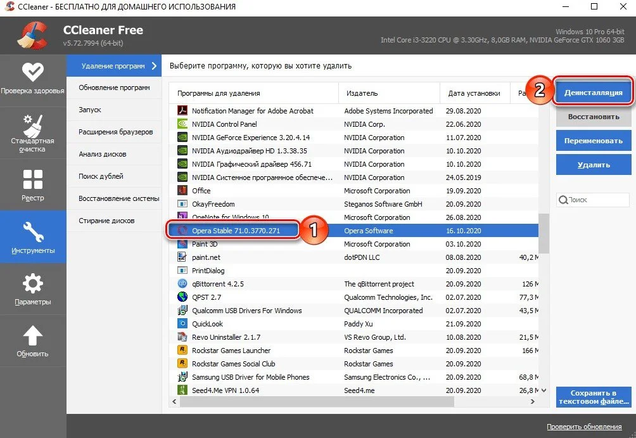
Task: Click the NVIDIA Control Panel row icon
Action: [x=182, y=124]
